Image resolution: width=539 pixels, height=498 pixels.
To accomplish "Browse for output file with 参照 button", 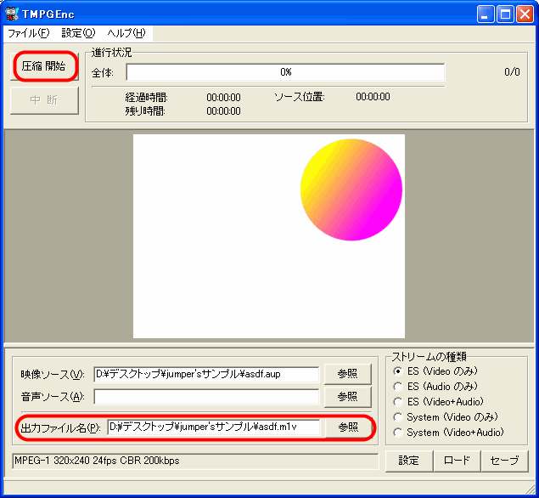I will [347, 427].
